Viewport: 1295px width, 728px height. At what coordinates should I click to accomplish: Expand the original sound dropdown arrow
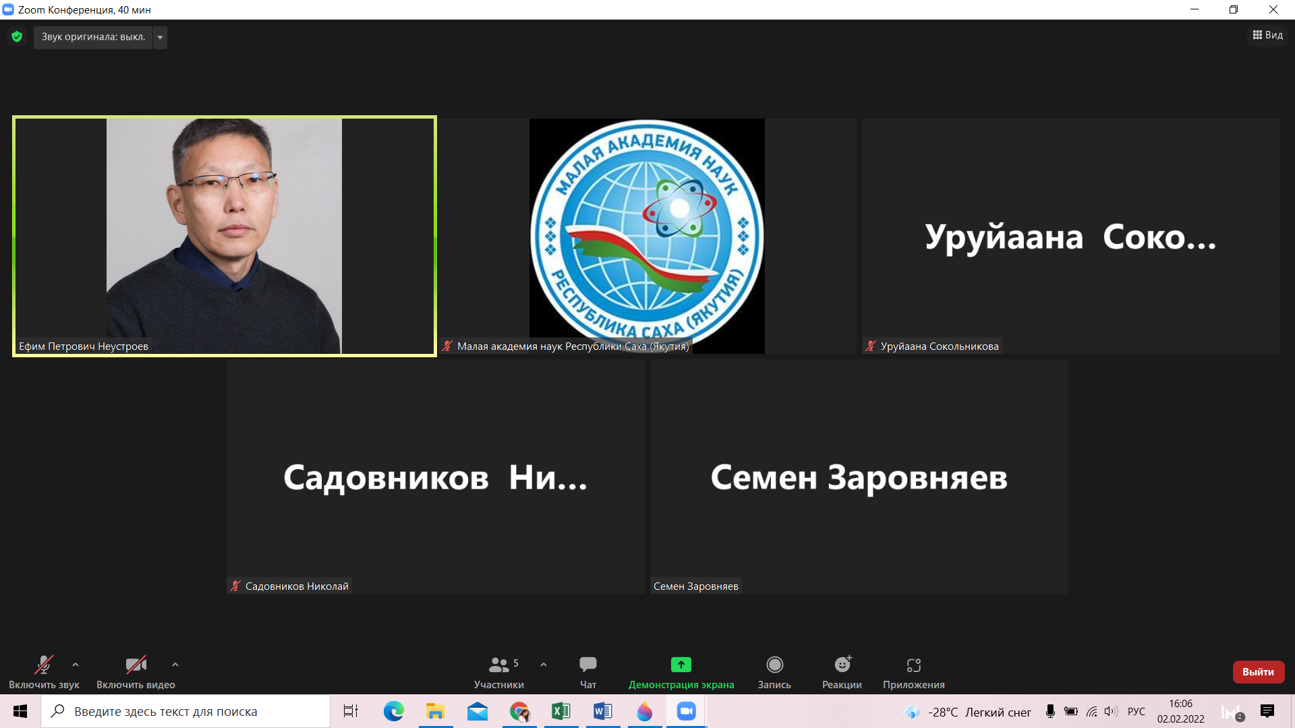point(160,37)
